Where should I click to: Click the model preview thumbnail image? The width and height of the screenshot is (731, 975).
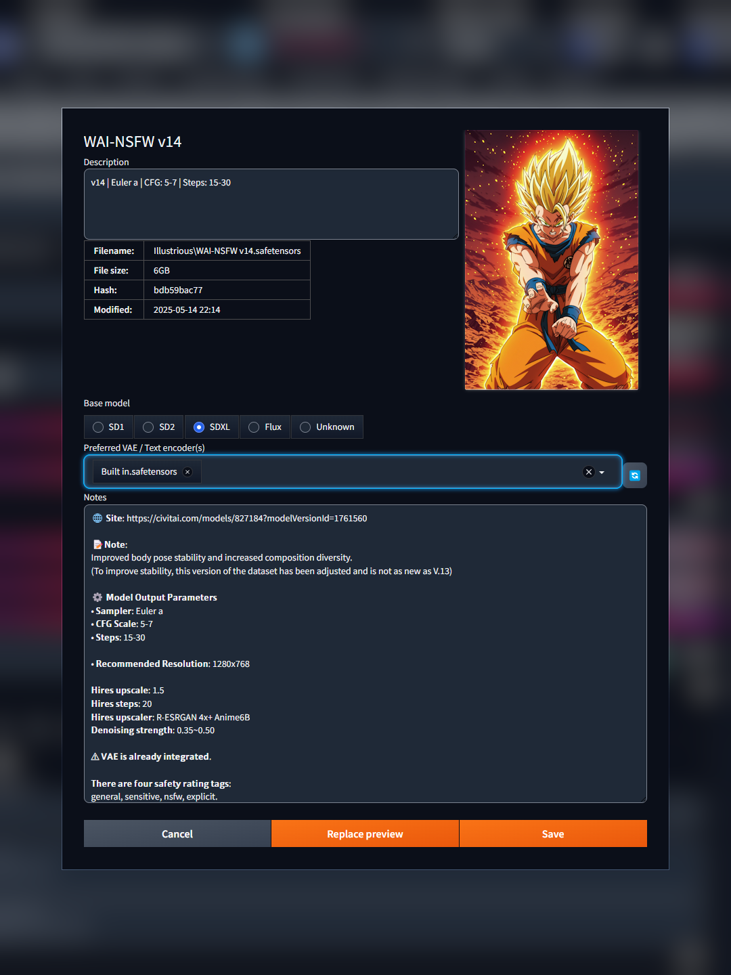[x=552, y=260]
